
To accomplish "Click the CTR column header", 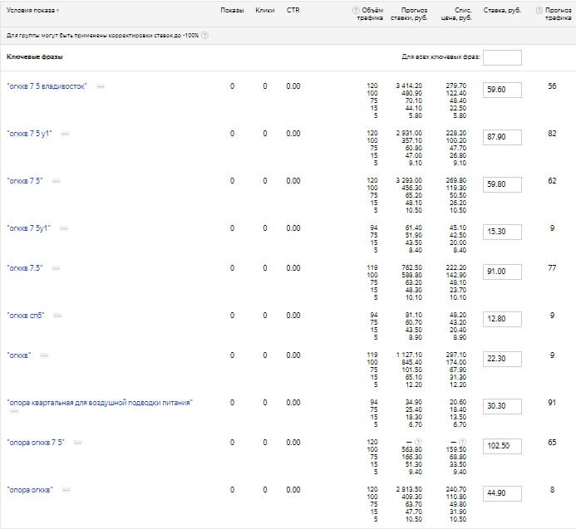I will 293,10.
